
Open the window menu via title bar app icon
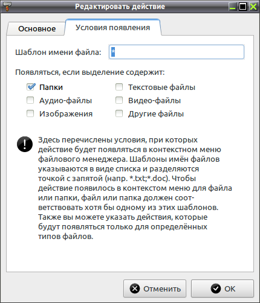coord(7,7)
